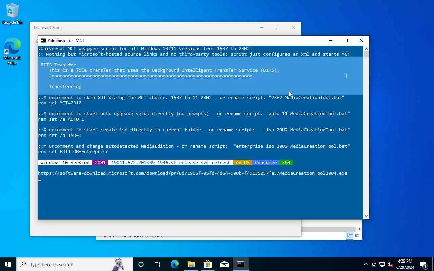Click 'uncomment and change autodetected MediaEdition' line
Image resolution: width=434 pixels, height=271 pixels.
(194, 146)
